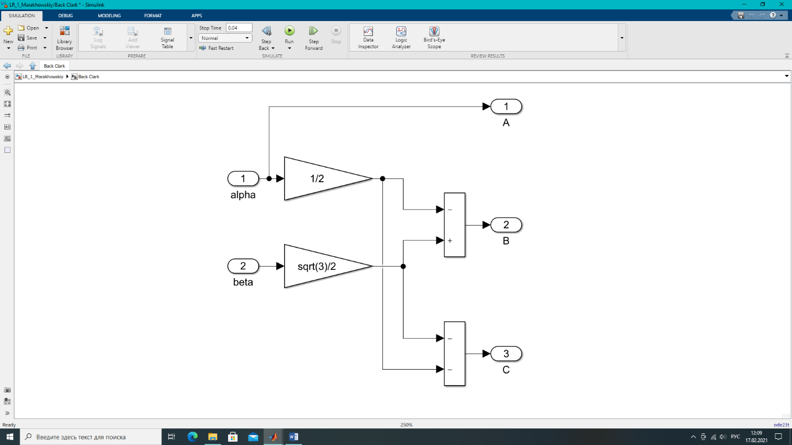Toggle the model browser circle icon
Image resolution: width=792 pixels, height=445 pixels.
[x=7, y=76]
